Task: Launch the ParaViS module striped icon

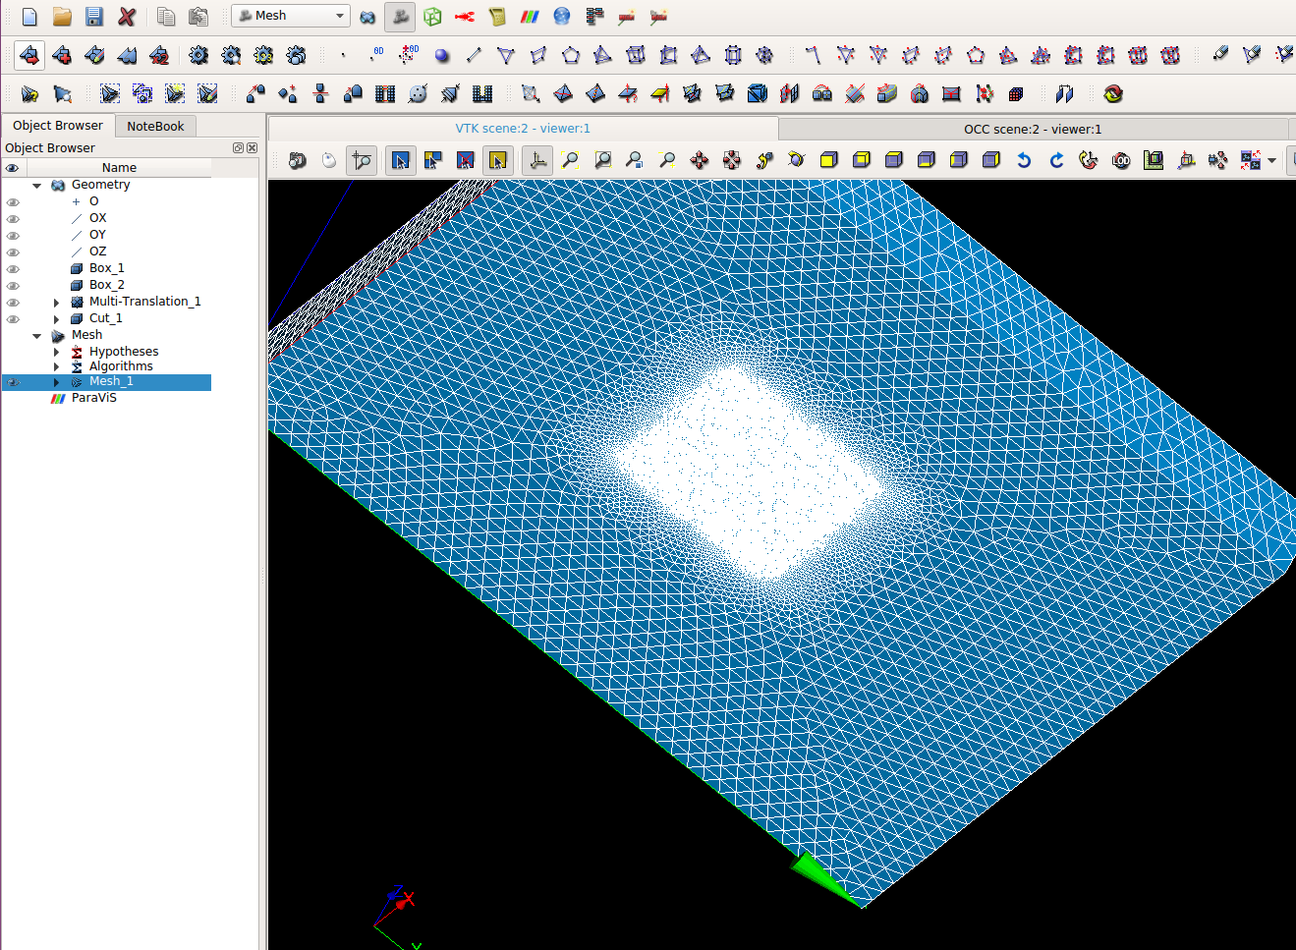Action: click(530, 16)
